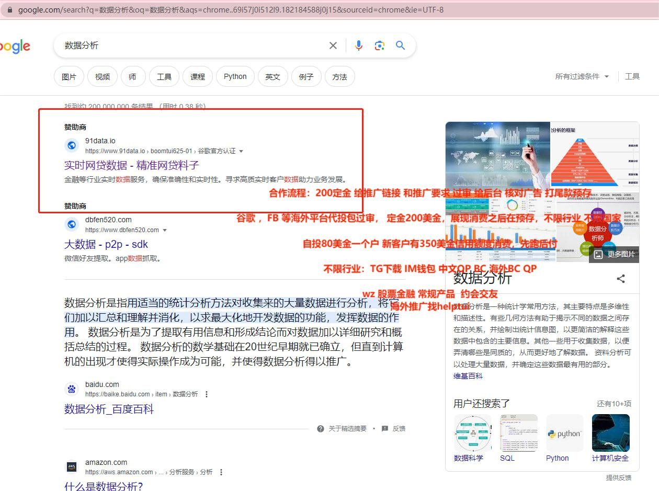Select the Python filter chip
The height and width of the screenshot is (491, 659).
click(x=235, y=77)
